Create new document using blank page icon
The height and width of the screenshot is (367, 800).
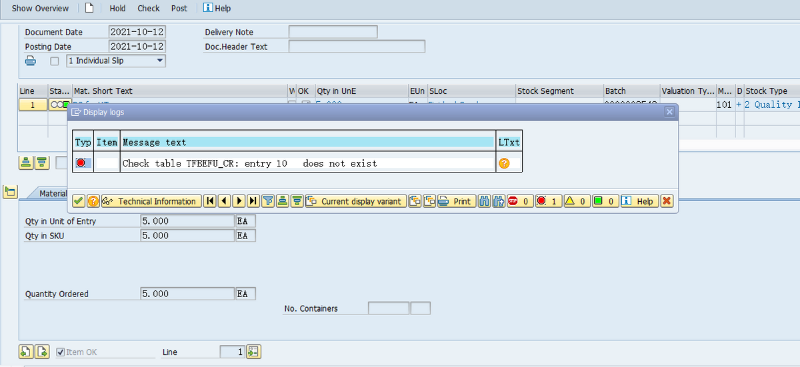(89, 8)
